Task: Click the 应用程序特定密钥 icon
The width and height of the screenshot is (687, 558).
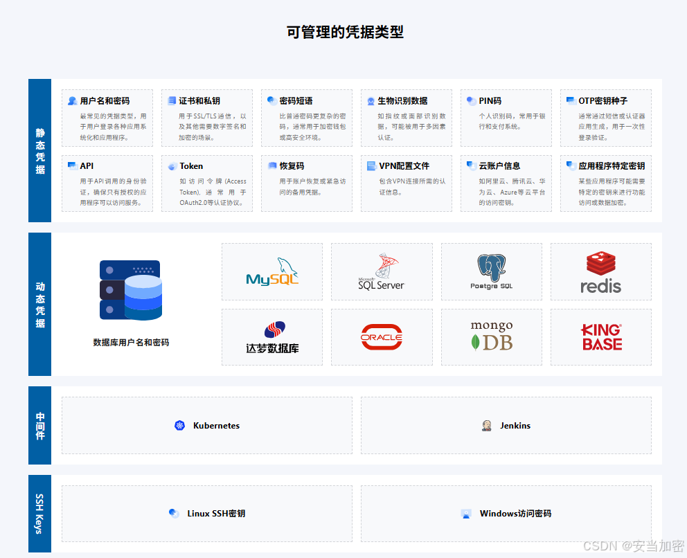Action: tap(571, 165)
